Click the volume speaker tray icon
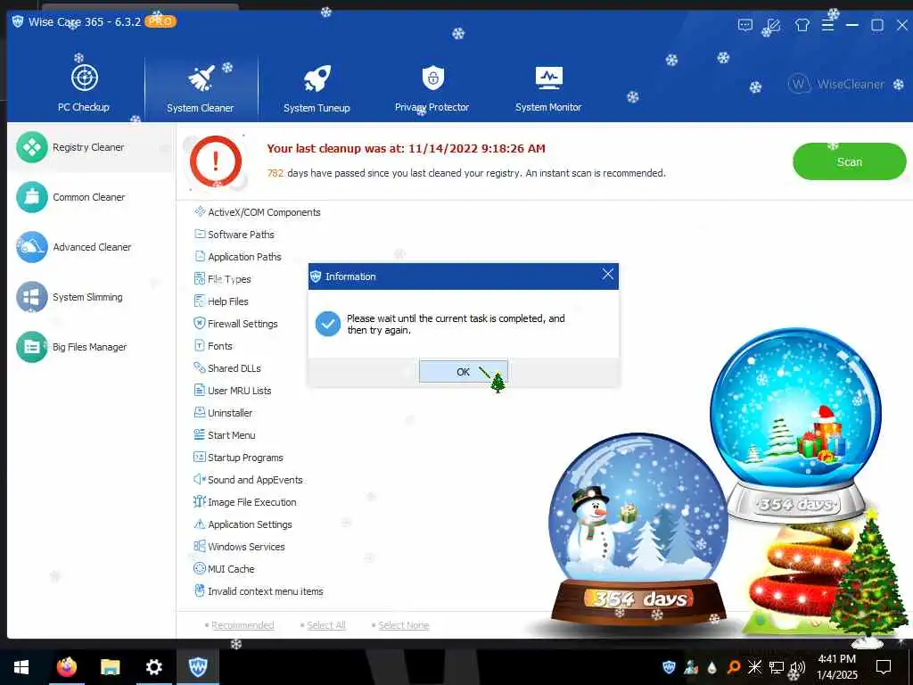 coord(797,667)
